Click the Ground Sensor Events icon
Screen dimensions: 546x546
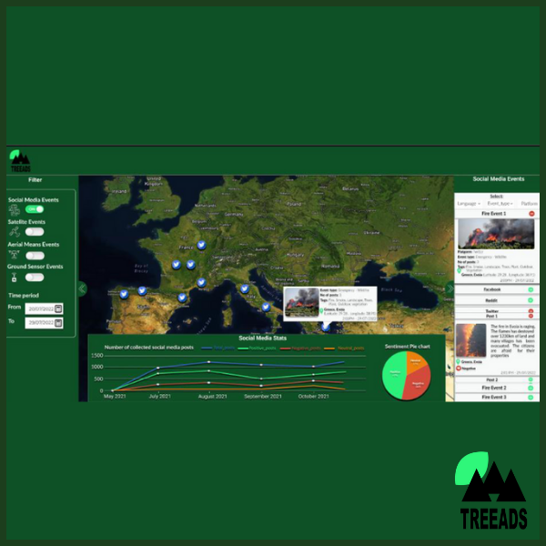[x=14, y=277]
